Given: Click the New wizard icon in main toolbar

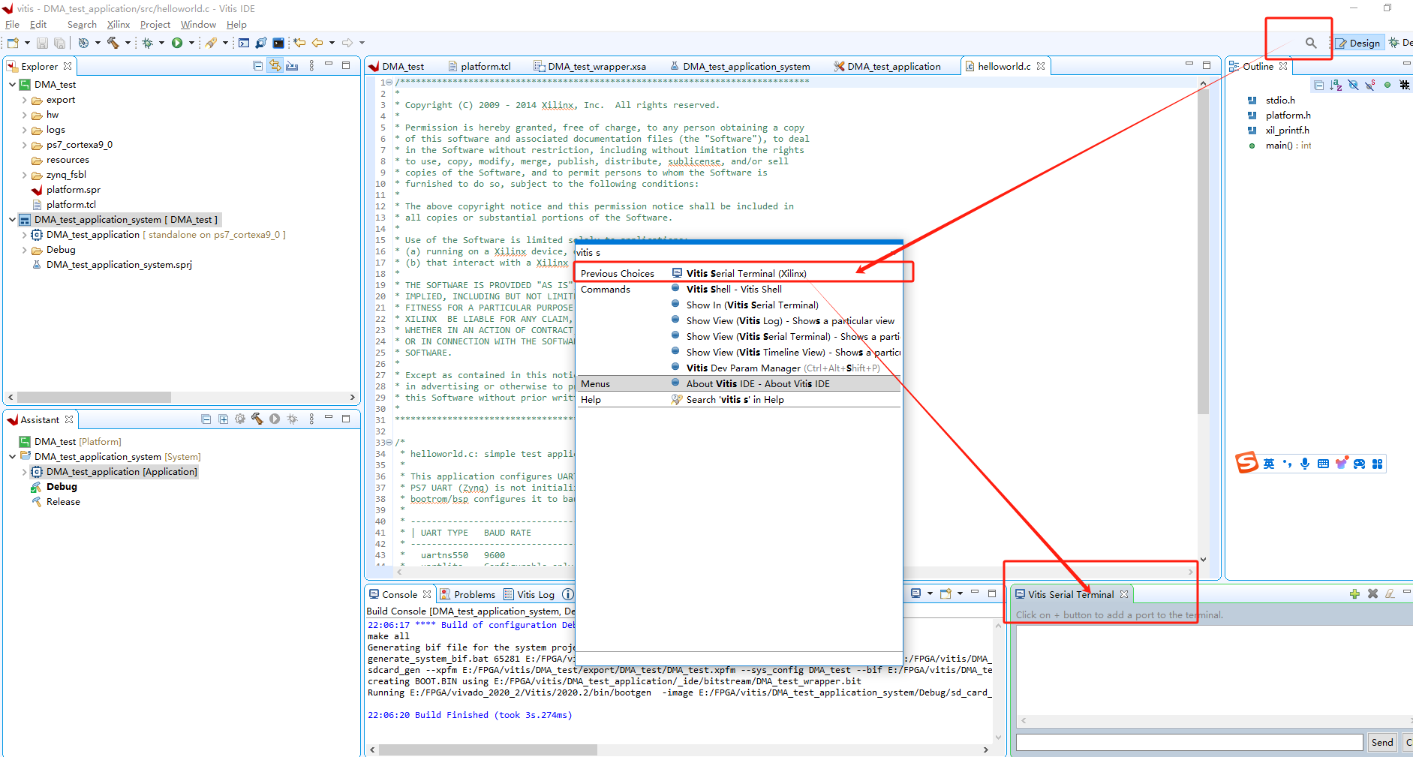Looking at the screenshot, I should [13, 43].
